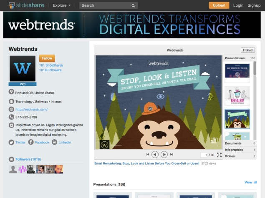
Task: Click the location pin icon
Action: coord(11,92)
